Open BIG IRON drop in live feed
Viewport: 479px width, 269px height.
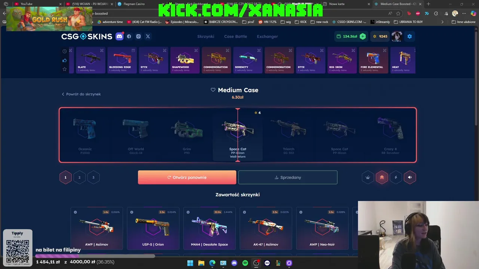point(342,60)
